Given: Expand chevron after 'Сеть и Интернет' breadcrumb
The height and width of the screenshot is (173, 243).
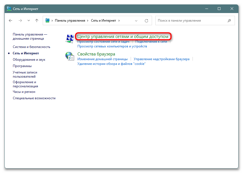Looking at the screenshot, I should click(x=119, y=21).
